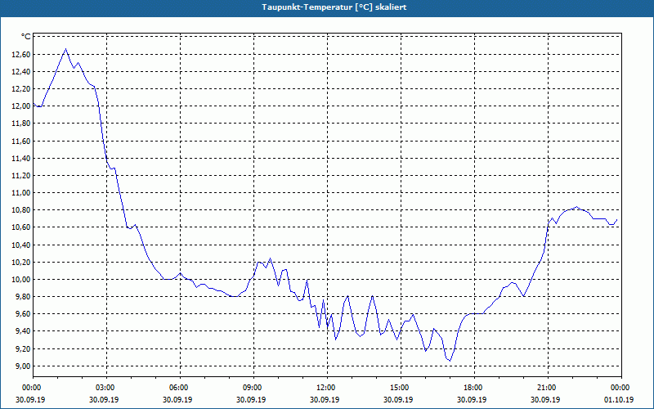Select the '09:00' time label

pos(253,388)
